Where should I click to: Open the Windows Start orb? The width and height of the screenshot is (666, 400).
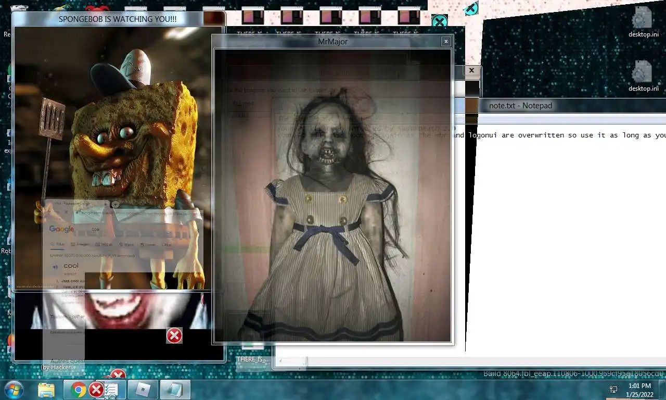pyautogui.click(x=13, y=389)
